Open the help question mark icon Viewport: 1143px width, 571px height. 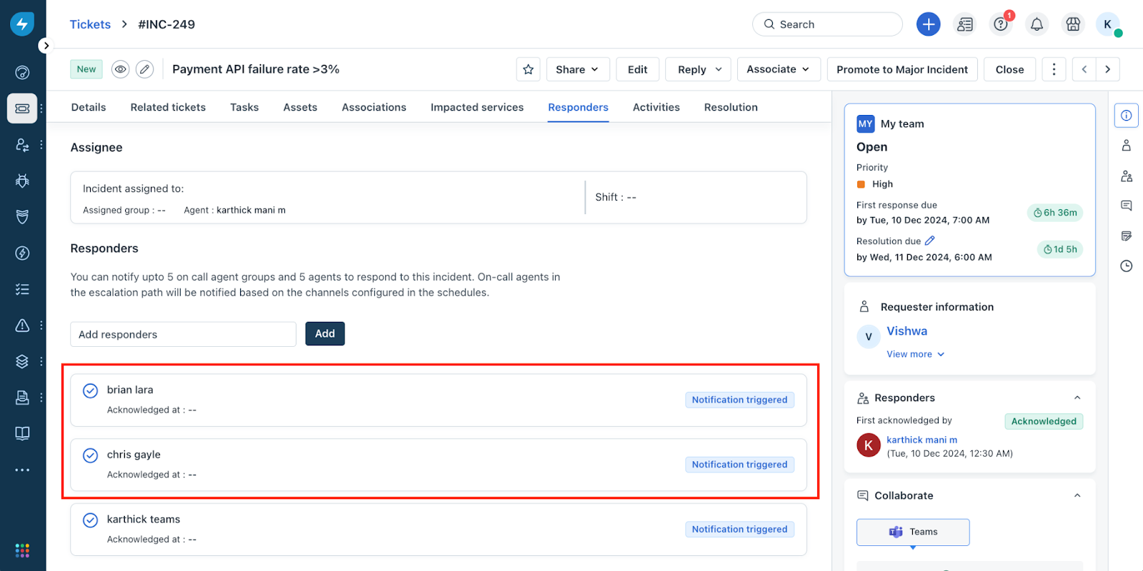[1001, 24]
